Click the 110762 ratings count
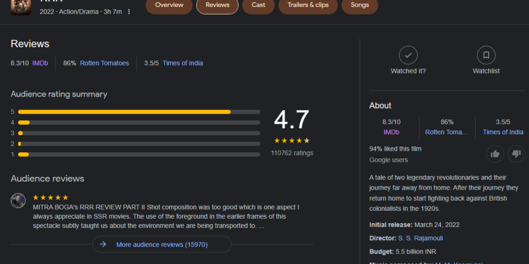Image resolution: width=529 pixels, height=264 pixels. pos(292,153)
